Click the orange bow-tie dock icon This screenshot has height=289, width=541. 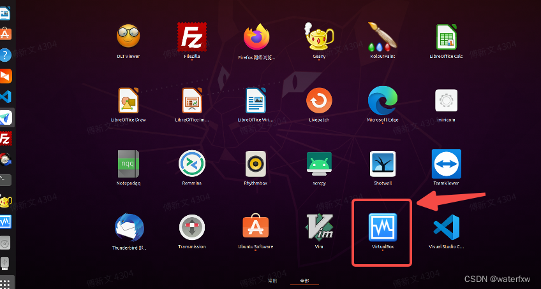[x=6, y=76]
